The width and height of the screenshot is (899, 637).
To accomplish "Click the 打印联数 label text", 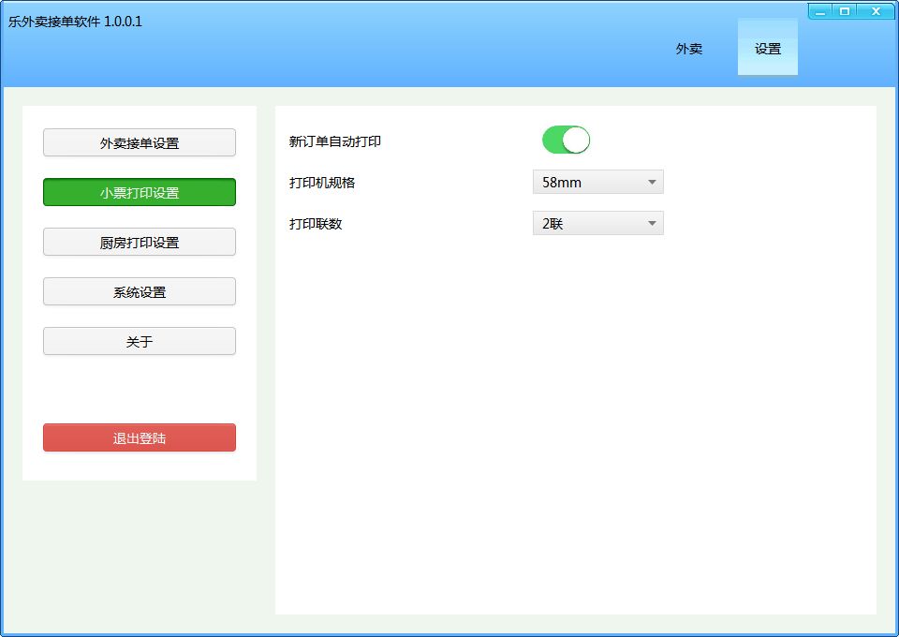I will pos(316,225).
